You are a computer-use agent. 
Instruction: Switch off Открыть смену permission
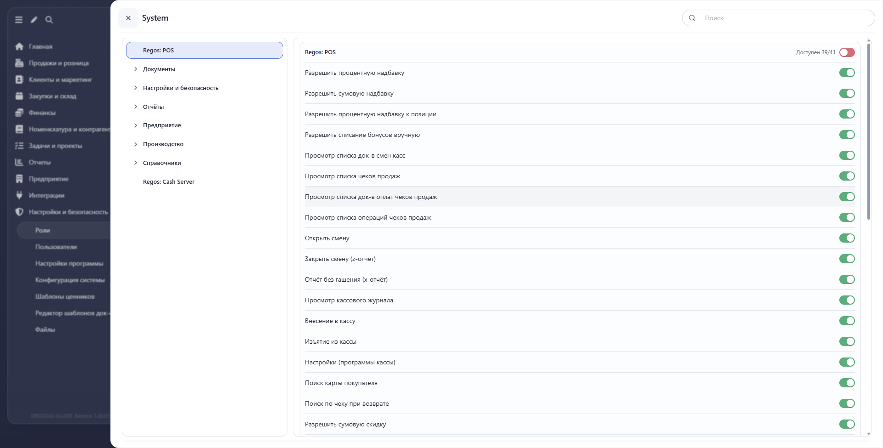(x=847, y=238)
